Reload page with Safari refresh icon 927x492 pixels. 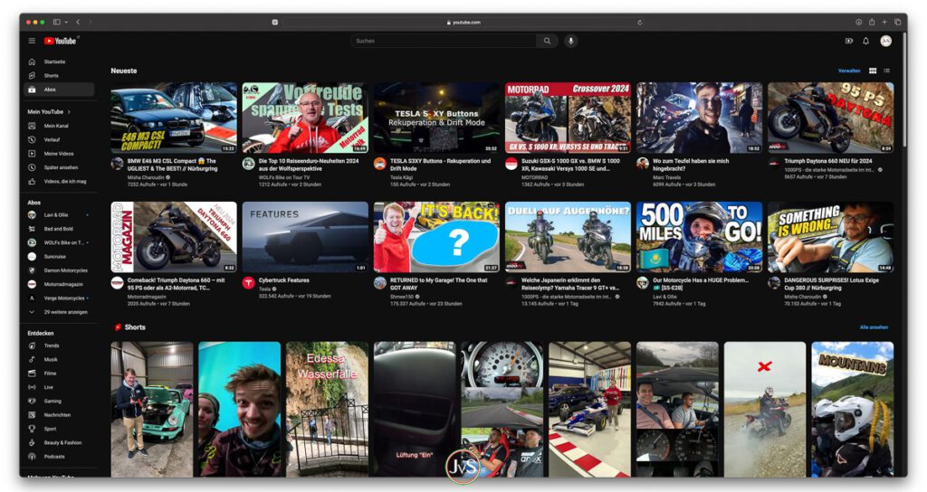[640, 22]
